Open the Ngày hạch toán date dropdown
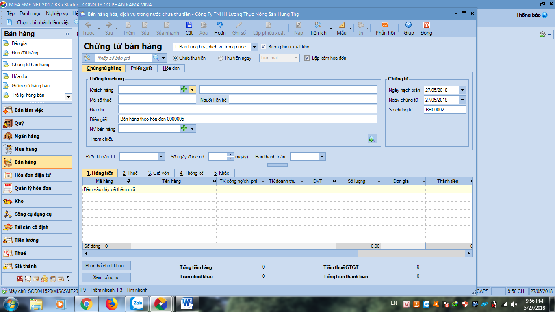The height and width of the screenshot is (312, 555). tap(462, 90)
